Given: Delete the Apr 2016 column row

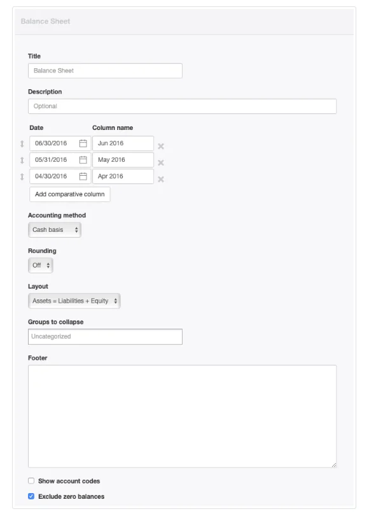Looking at the screenshot, I should (x=161, y=179).
